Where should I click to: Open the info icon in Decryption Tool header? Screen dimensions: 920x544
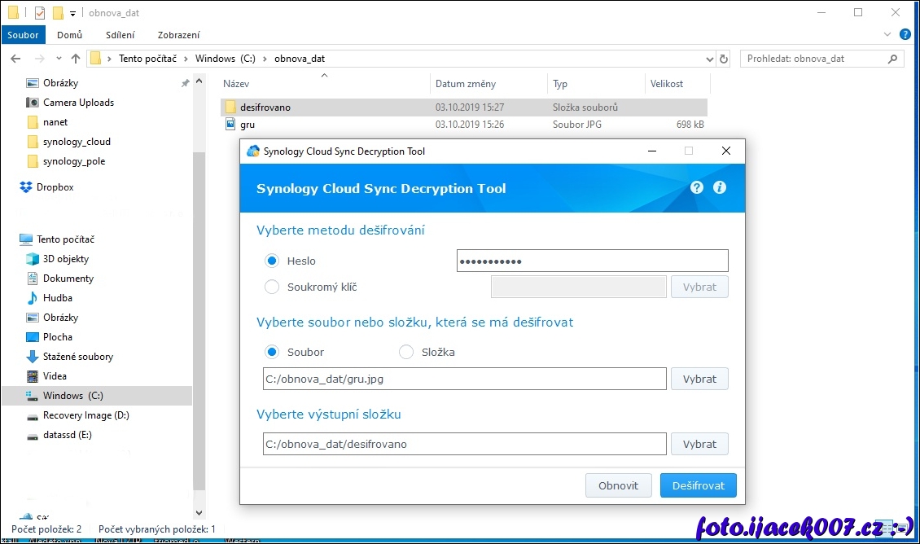[x=720, y=187]
